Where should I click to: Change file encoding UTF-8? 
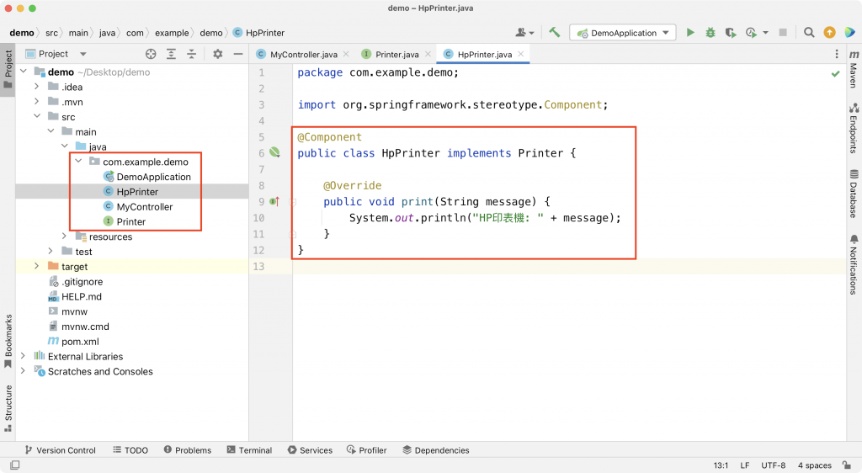tap(773, 465)
